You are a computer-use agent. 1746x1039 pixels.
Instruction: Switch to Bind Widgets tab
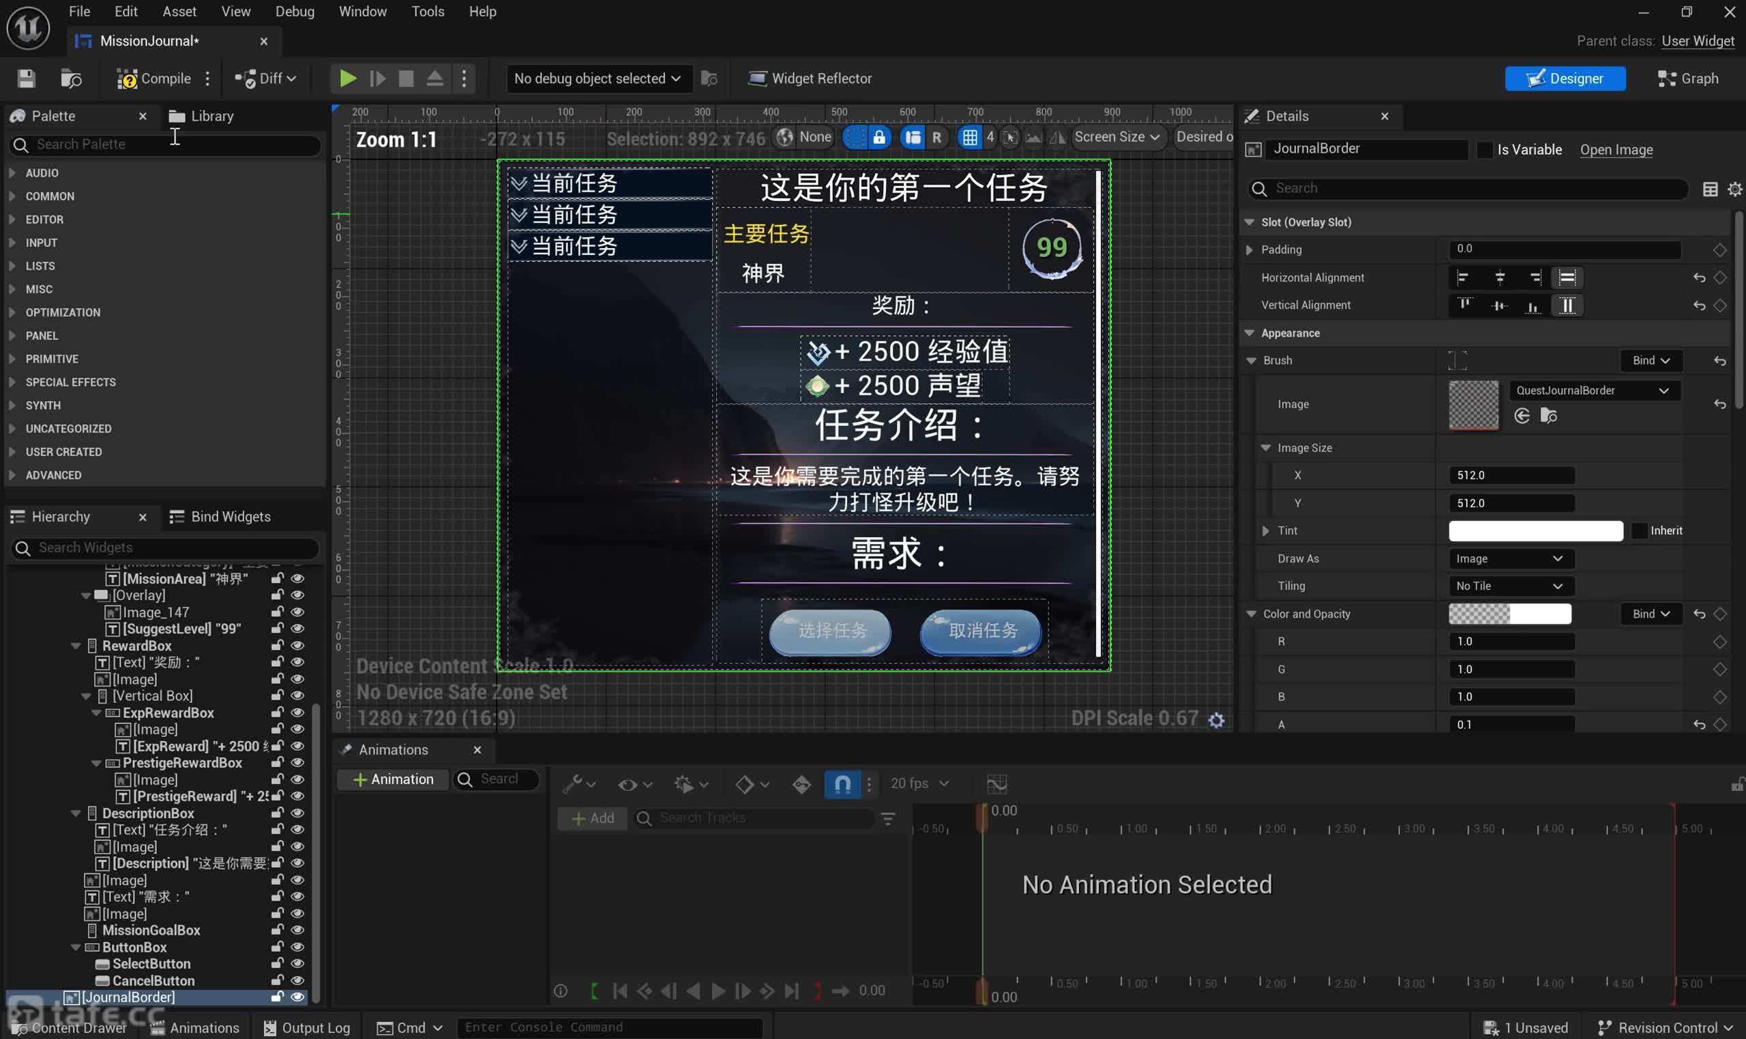pyautogui.click(x=220, y=517)
